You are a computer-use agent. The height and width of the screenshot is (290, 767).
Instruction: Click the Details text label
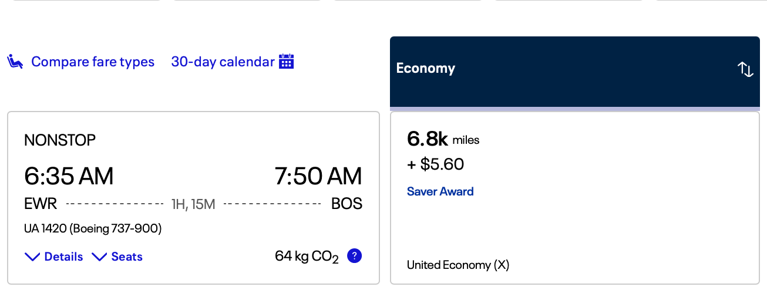pyautogui.click(x=63, y=257)
